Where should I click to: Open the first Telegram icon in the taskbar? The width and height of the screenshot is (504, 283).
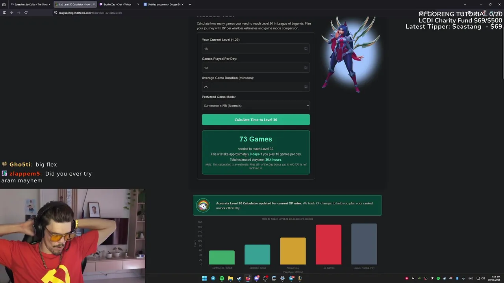tap(213, 278)
